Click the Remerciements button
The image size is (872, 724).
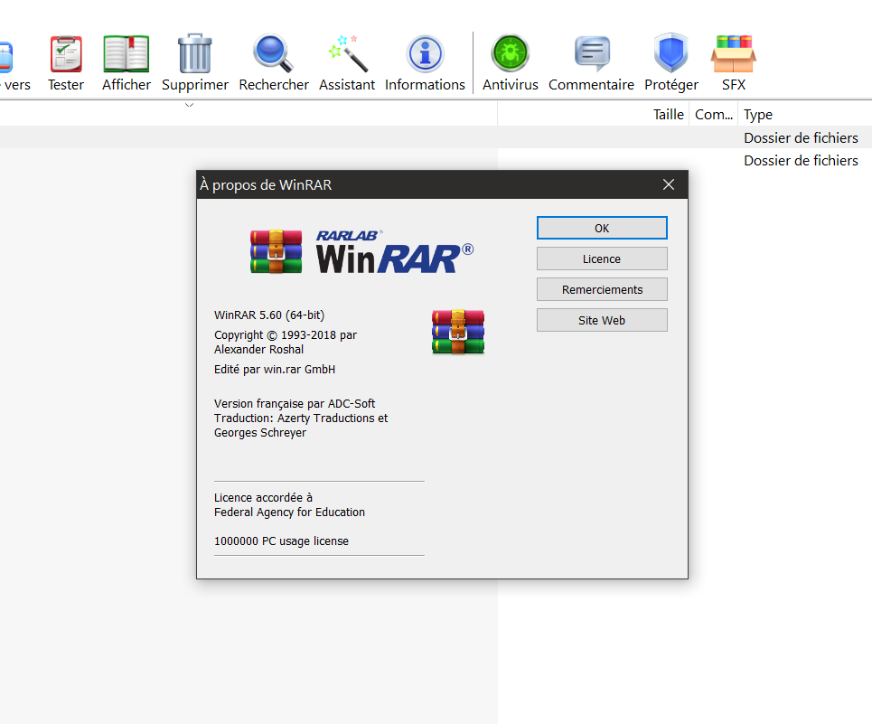(602, 289)
